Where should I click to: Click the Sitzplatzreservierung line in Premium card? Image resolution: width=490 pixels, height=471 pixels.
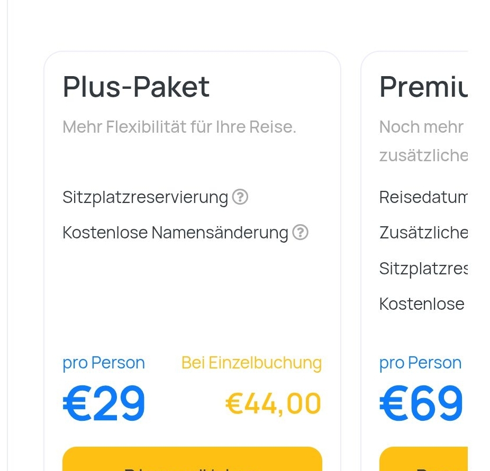[x=423, y=269]
